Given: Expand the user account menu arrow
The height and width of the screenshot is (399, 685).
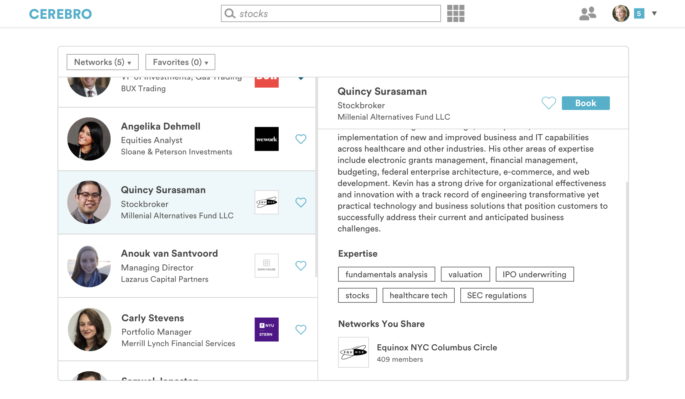Looking at the screenshot, I should (x=654, y=13).
